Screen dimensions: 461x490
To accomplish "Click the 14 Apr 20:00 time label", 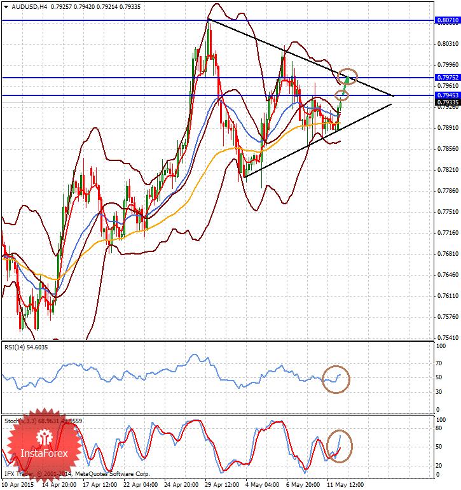I will (59, 485).
